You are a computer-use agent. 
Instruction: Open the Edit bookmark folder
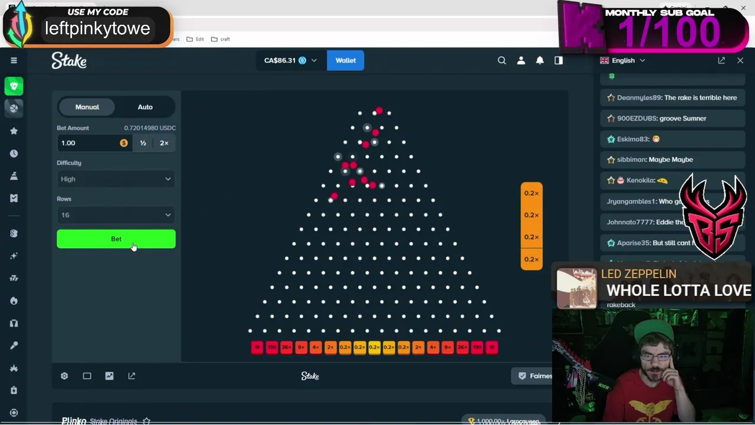(195, 39)
